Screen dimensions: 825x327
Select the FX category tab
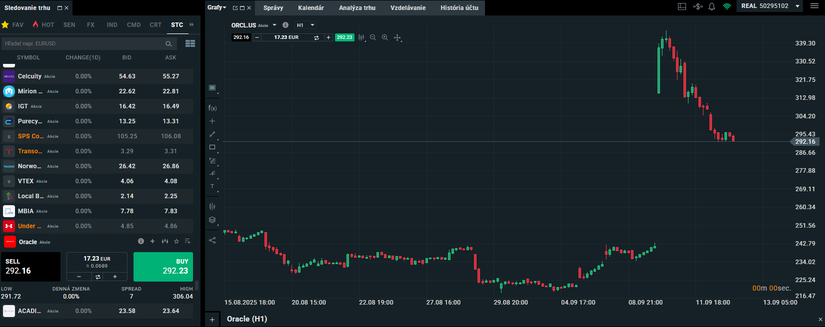pos(90,24)
